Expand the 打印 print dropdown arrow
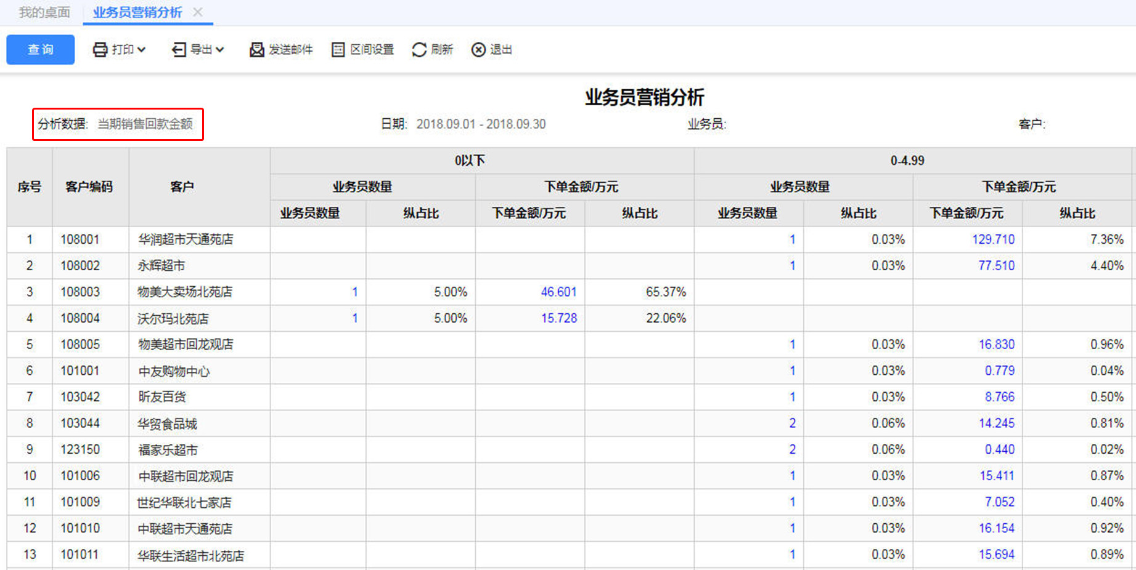1136x570 pixels. (x=142, y=50)
